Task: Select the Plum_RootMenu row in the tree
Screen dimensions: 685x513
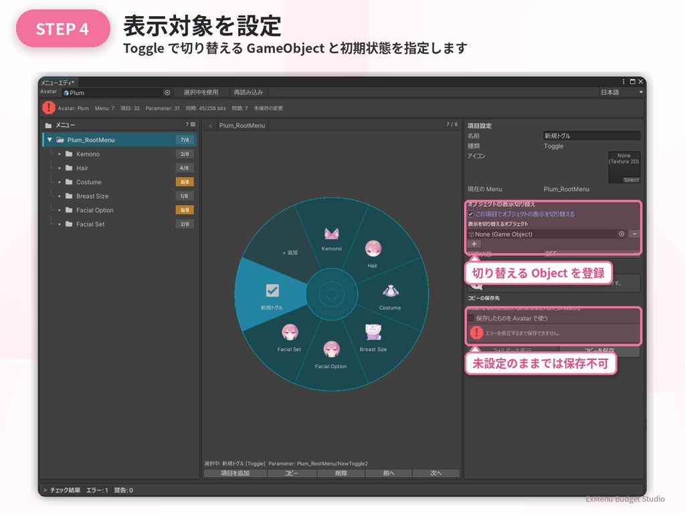Action: pyautogui.click(x=120, y=140)
